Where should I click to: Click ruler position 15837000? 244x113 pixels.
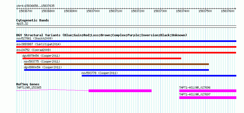(93, 11)
